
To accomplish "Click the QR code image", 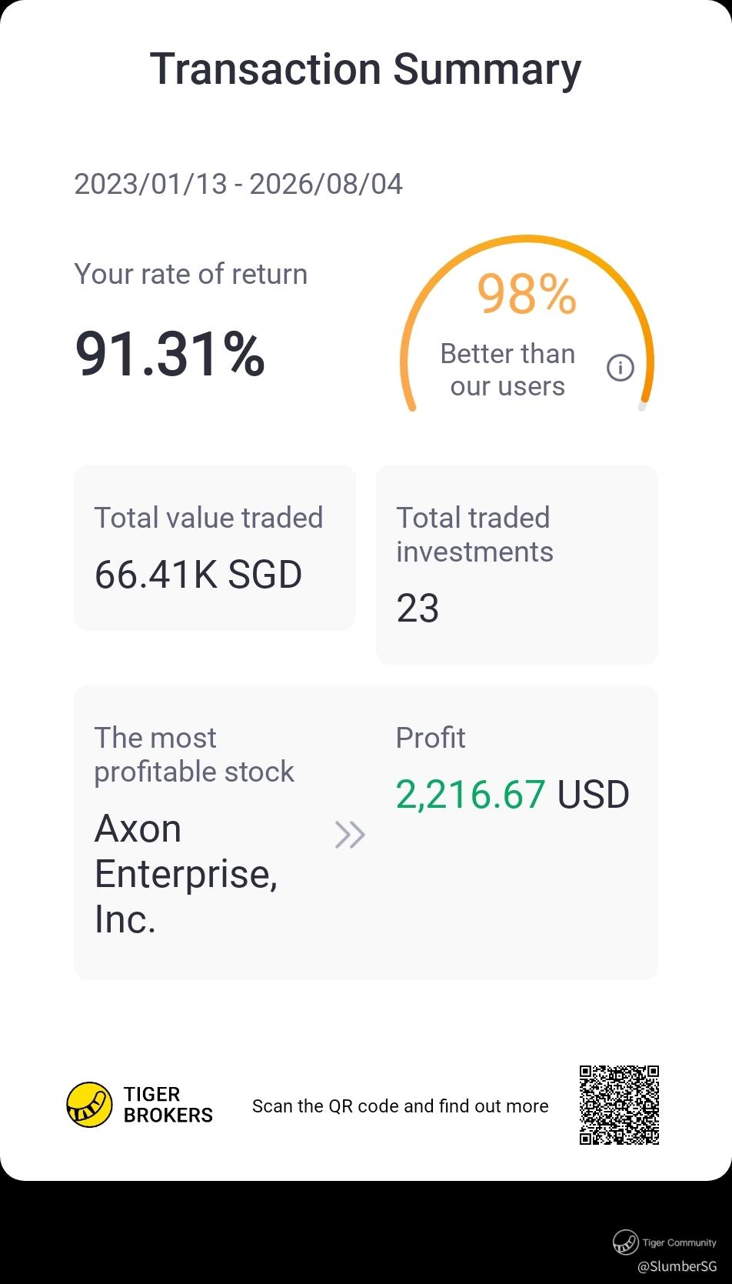I will [619, 1105].
